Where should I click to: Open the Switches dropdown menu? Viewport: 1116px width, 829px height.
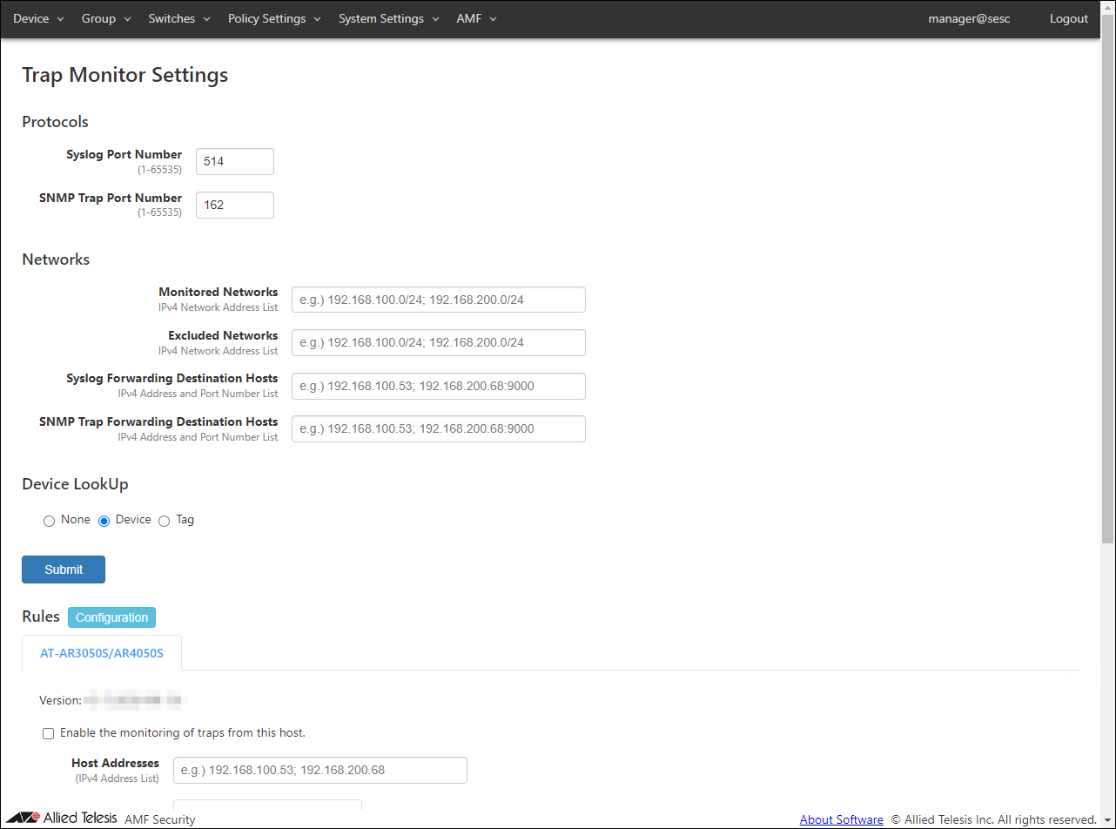(178, 18)
